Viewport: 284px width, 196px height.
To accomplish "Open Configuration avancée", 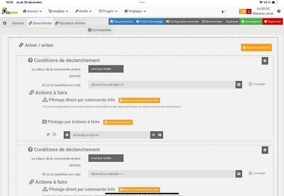I will pos(182,21).
